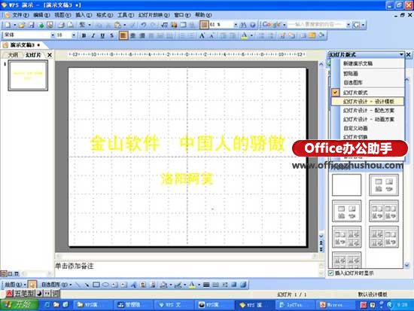Toggle text Shadow S button
The height and width of the screenshot is (311, 414).
tap(112, 35)
